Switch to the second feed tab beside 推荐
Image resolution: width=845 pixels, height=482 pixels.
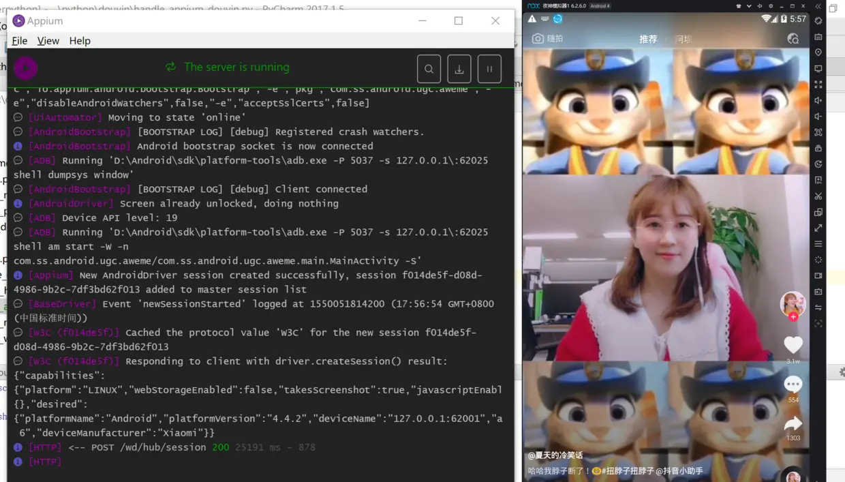point(683,40)
